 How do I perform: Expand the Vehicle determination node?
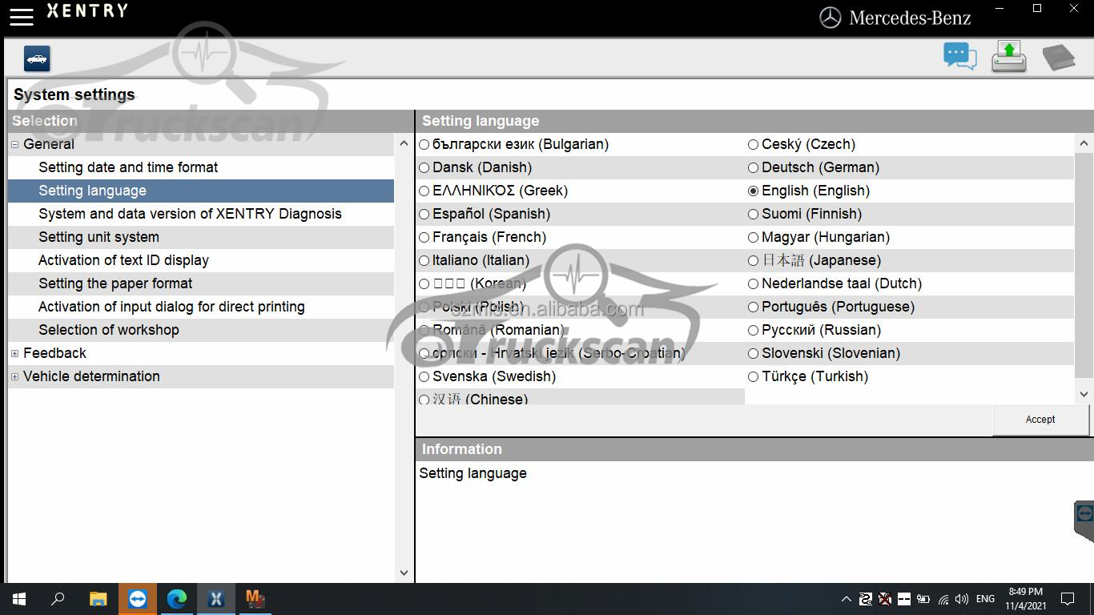tap(14, 377)
